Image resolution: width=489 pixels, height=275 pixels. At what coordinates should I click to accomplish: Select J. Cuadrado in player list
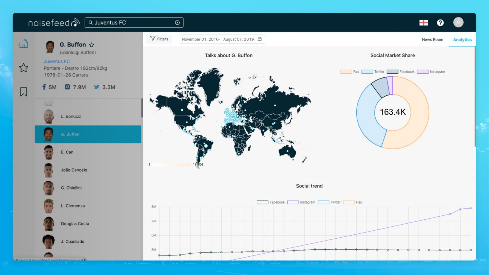click(x=88, y=241)
